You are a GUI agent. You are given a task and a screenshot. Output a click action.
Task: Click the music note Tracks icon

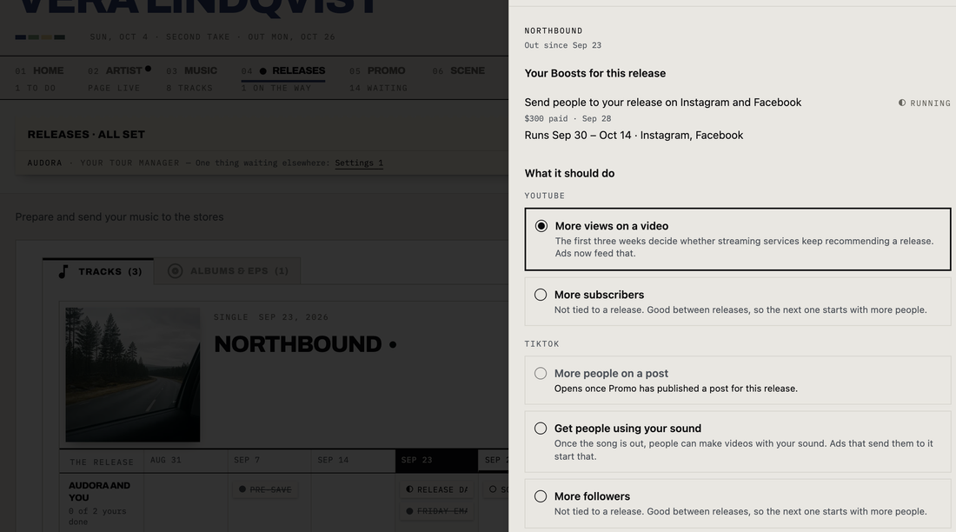click(63, 271)
